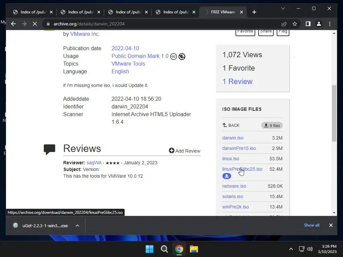
Task: Open the volume tray icon
Action: coord(310,249)
